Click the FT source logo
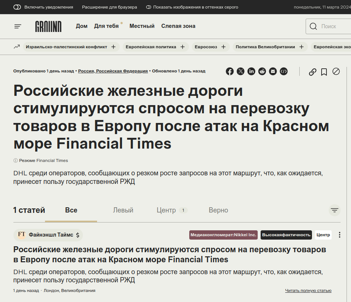The width and height of the screenshot is (351, 302). tap(22, 235)
